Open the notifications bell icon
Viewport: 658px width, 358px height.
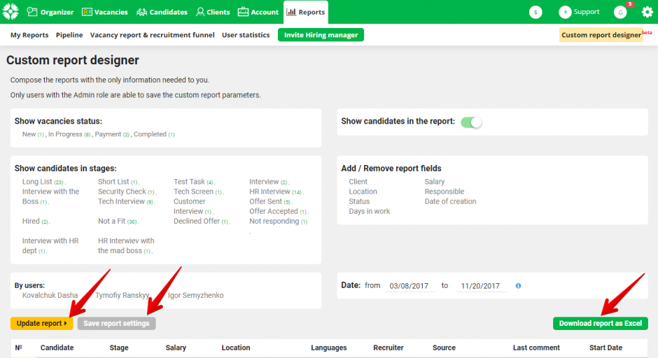(620, 12)
